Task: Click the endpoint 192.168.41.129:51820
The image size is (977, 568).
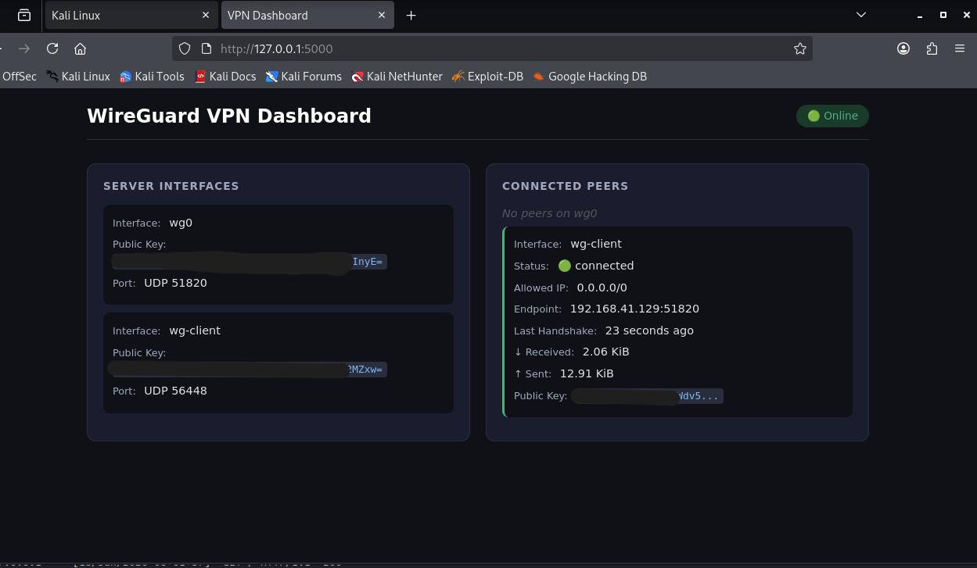Action: [634, 309]
